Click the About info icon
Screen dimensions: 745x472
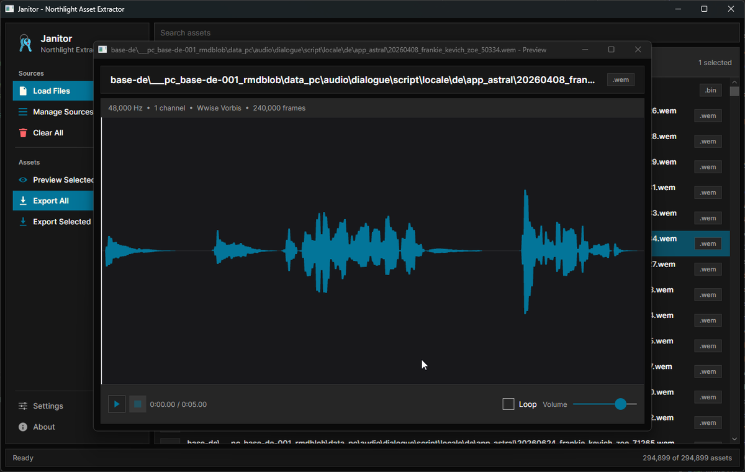pyautogui.click(x=23, y=427)
